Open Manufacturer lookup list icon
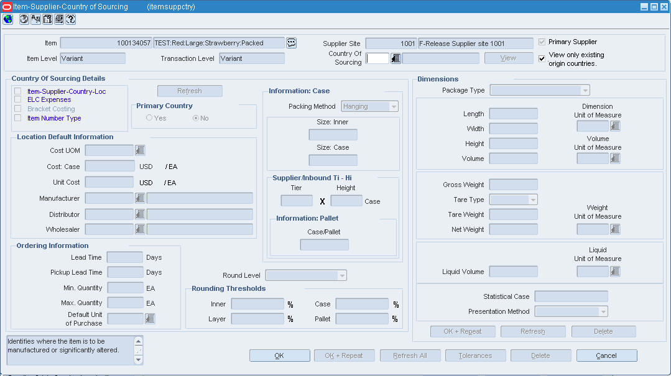The width and height of the screenshot is (671, 376). click(140, 198)
